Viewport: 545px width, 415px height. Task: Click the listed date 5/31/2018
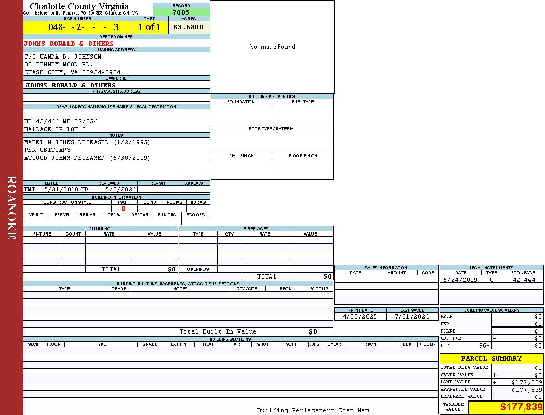[61, 190]
